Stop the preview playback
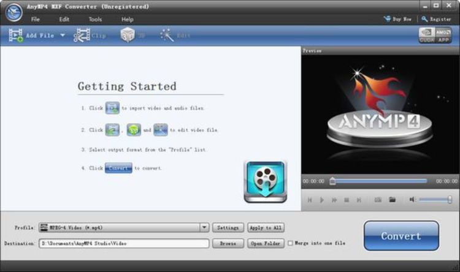460x272 pixels. click(x=347, y=200)
